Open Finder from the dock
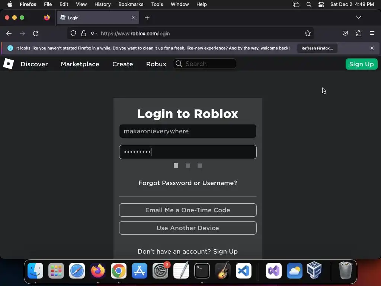This screenshot has width=381, height=286. coord(35,271)
